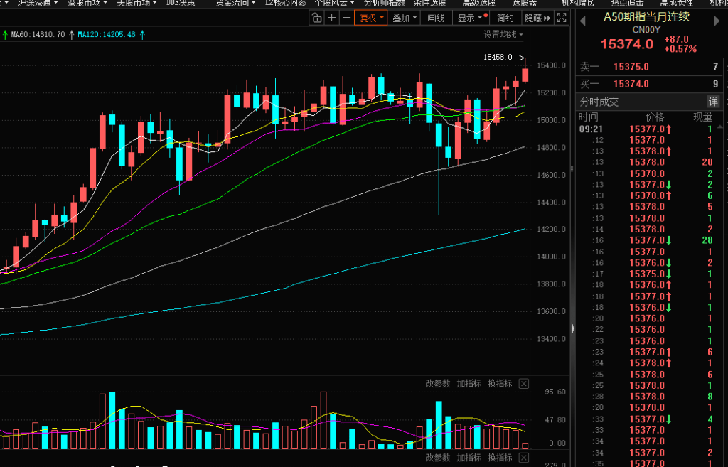The height and width of the screenshot is (467, 728).
Task: Enable the 画线 drawing tool
Action: pos(437,18)
